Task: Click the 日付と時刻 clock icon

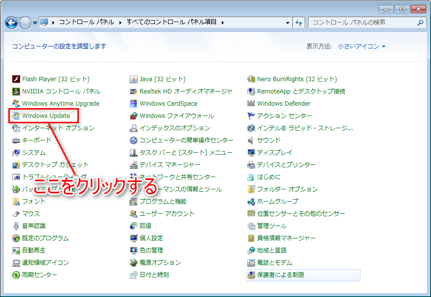Action: 134,275
